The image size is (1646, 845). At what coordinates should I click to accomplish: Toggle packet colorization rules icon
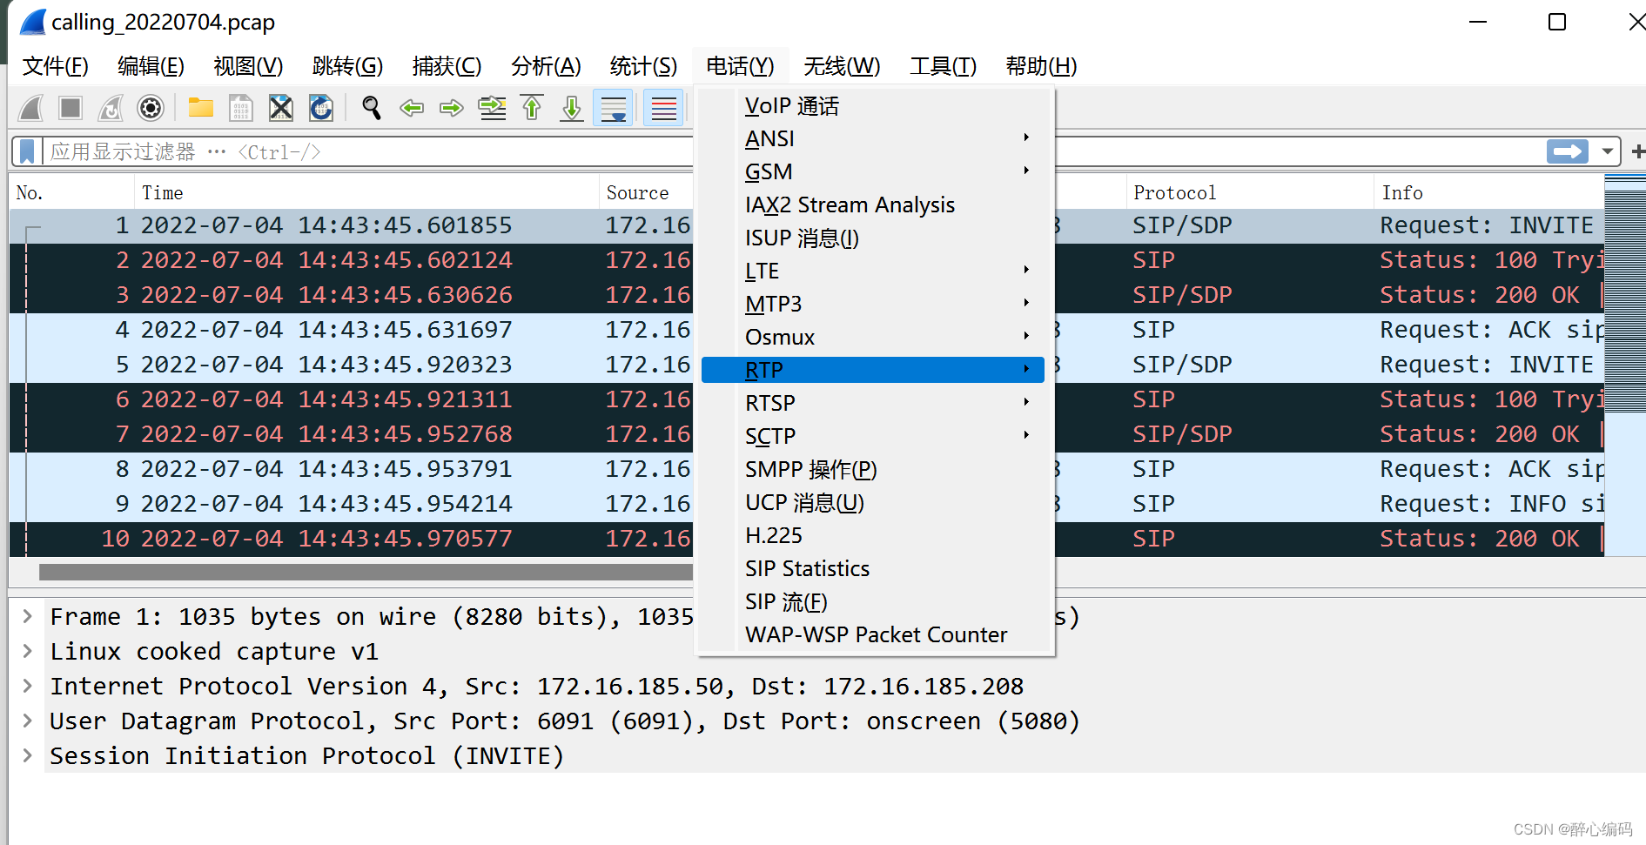point(663,108)
